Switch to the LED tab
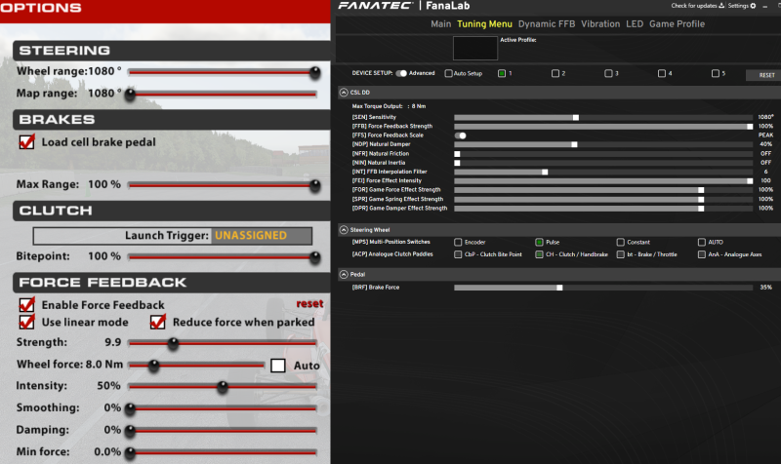Viewport: 781px width, 464px height. tap(634, 23)
